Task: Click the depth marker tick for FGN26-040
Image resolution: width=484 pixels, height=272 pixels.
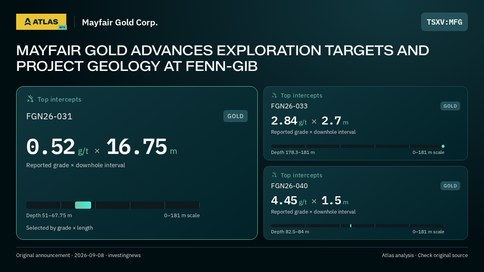Action: (x=350, y=226)
